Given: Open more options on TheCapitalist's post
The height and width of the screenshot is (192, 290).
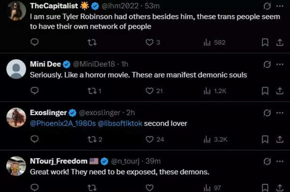Looking at the screenshot, I should coord(281,6).
